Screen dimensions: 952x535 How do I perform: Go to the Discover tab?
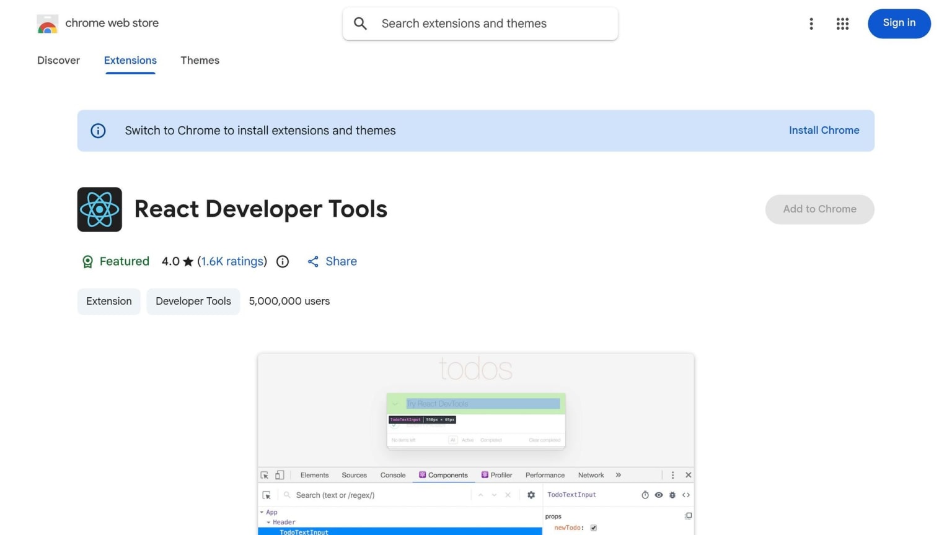coord(58,60)
